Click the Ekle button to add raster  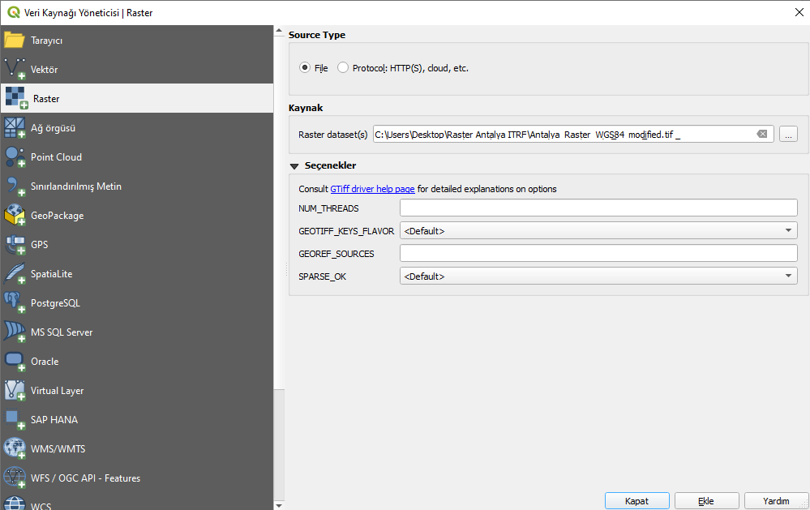coord(706,501)
